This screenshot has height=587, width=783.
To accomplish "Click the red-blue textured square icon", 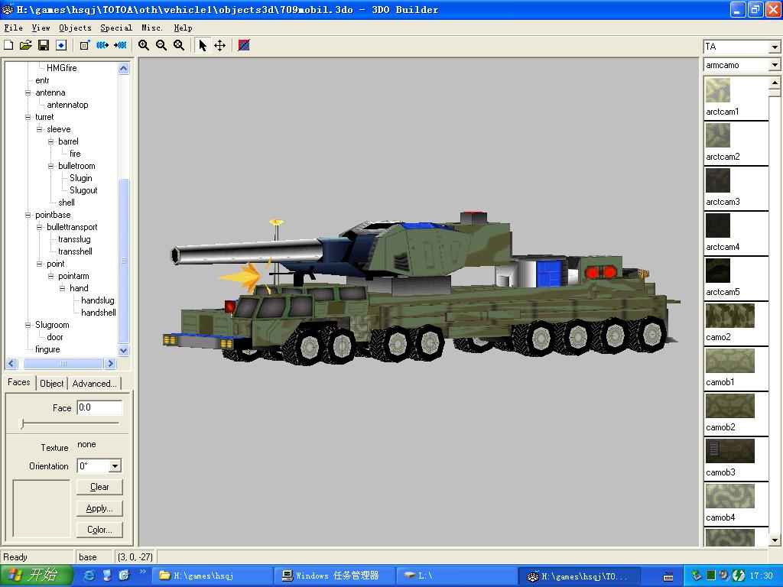I will coord(244,45).
